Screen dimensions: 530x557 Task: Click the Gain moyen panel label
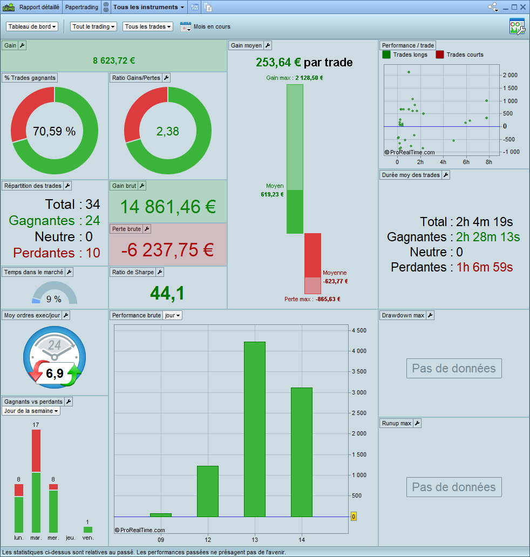point(246,45)
